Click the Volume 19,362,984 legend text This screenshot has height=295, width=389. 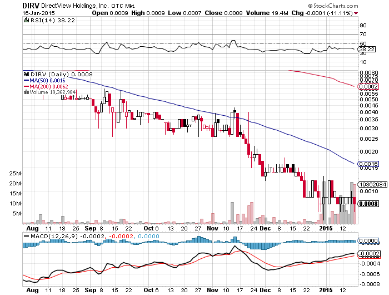52,92
